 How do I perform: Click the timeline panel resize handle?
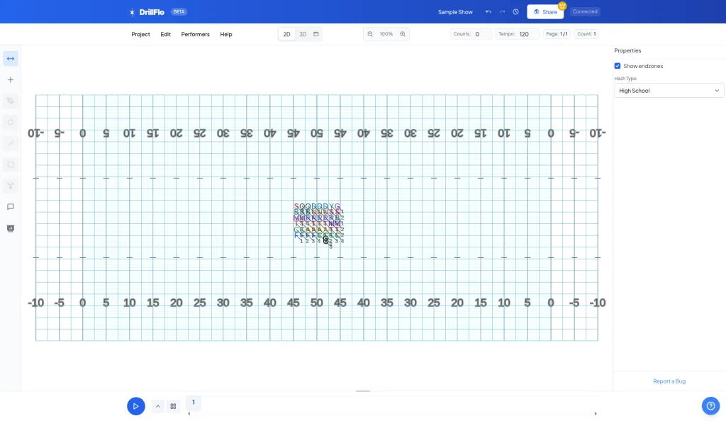pyautogui.click(x=362, y=391)
